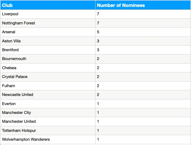Screen dimensions: 191x145
Task: Select the Liverpool club cell
Action: (10, 14)
